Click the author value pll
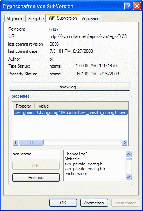The height and width of the screenshot is (211, 143). point(52,59)
